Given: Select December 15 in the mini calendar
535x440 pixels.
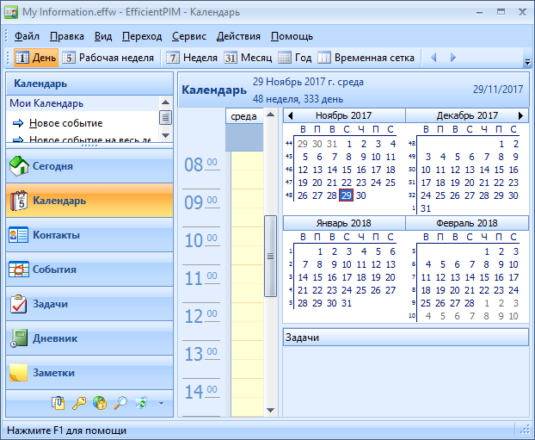Looking at the screenshot, I should pyautogui.click(x=498, y=170).
